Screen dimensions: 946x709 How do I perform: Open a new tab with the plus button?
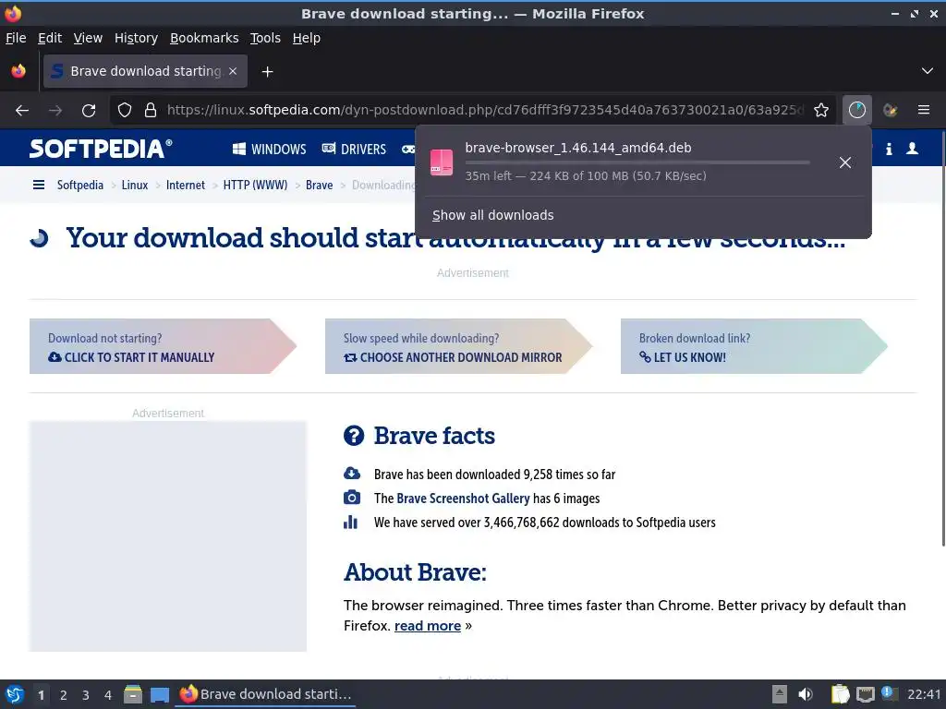tap(267, 72)
